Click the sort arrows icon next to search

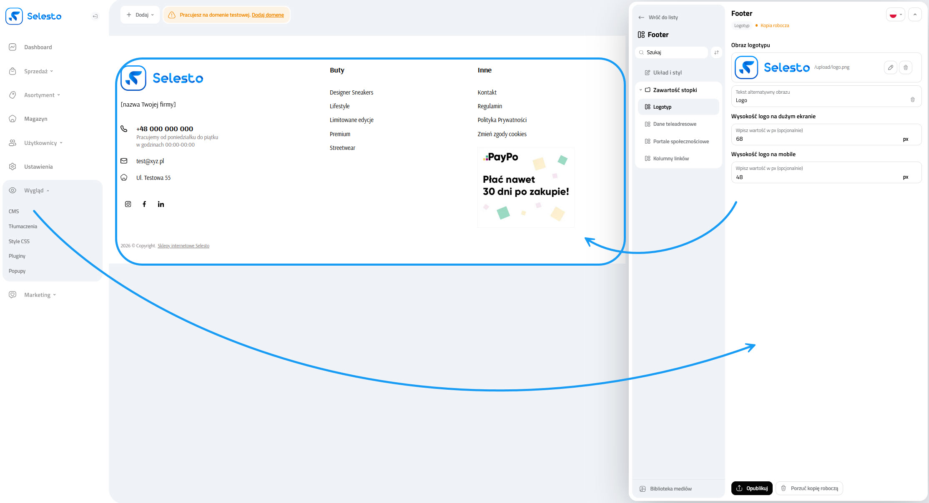(716, 52)
